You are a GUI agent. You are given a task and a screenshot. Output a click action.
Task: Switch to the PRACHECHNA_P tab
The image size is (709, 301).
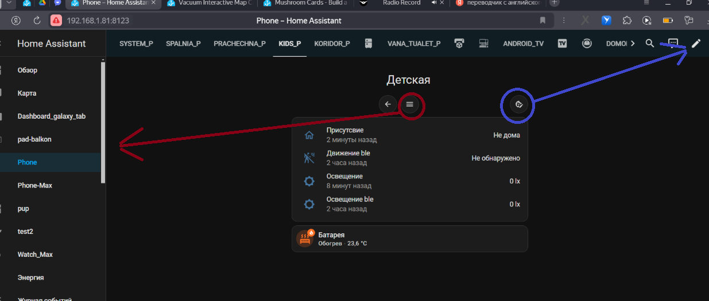[239, 44]
